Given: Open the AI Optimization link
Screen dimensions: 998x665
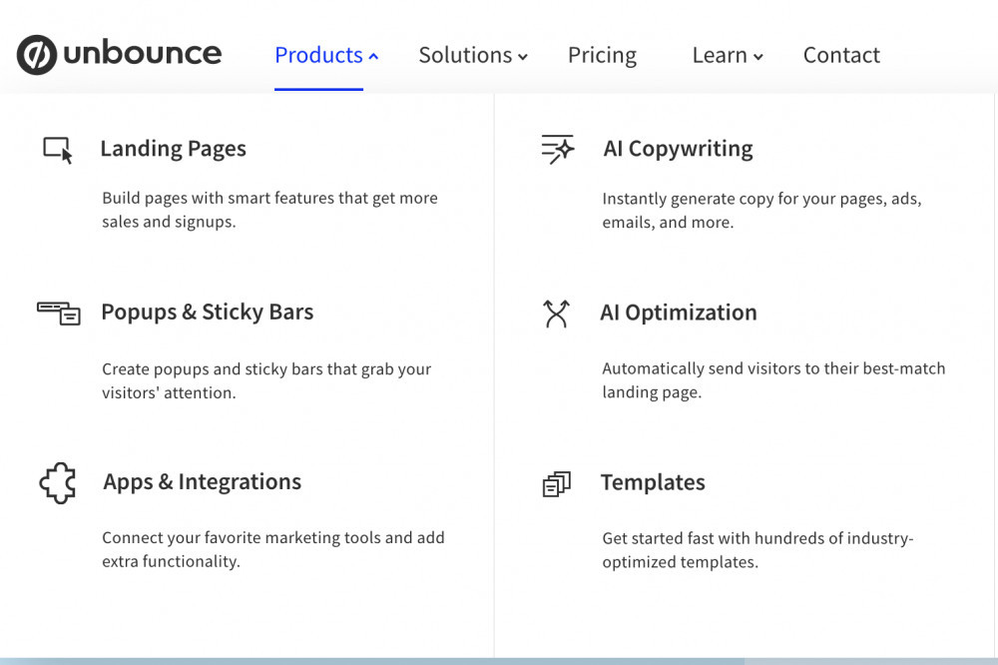Looking at the screenshot, I should pyautogui.click(x=679, y=313).
